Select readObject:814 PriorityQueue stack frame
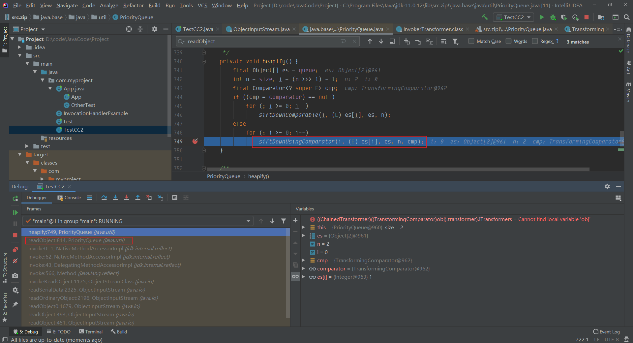Viewport: 633px width, 343px height. coord(76,240)
